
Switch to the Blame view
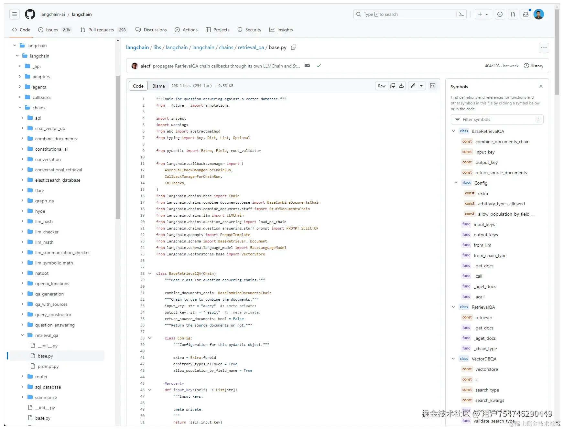coord(158,86)
